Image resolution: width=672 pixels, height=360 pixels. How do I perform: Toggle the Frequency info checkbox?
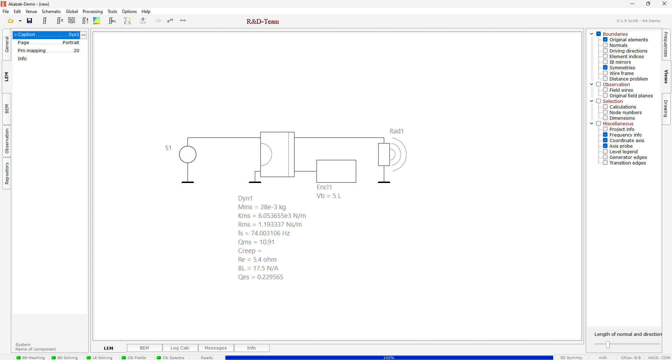(x=605, y=135)
